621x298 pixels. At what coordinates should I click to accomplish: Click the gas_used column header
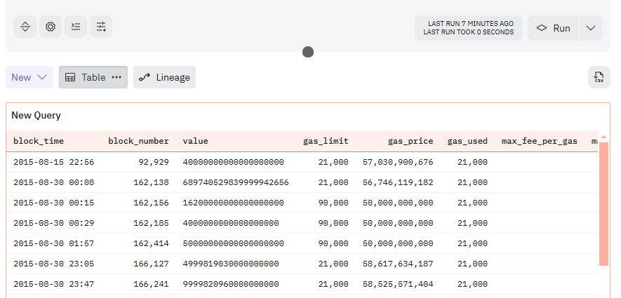467,141
